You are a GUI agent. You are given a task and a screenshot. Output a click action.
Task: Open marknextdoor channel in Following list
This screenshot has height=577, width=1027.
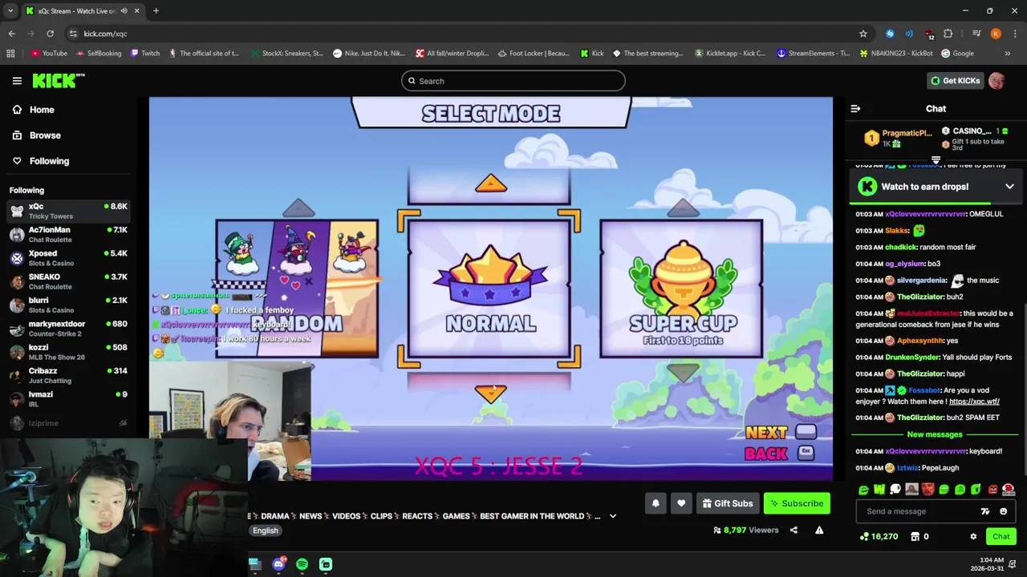click(67, 329)
